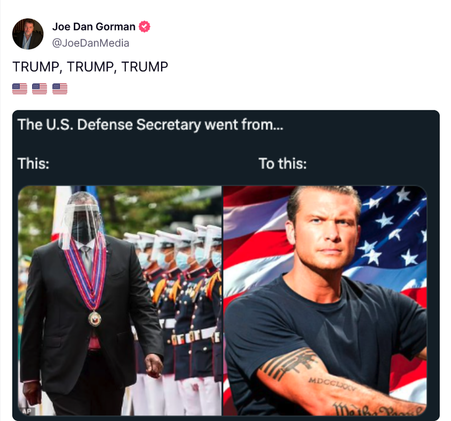
Task: Click the AP watermark on left photo
Action: click(x=26, y=411)
